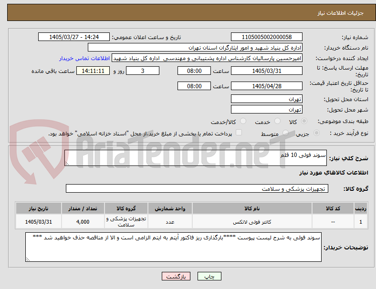Click the price validity time 08:00 field
Viewport: 376px width, 289px height.
pyautogui.click(x=194, y=86)
